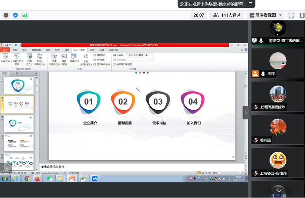
Task: Select the first slide thumbnail in the panel
Action: [19, 85]
